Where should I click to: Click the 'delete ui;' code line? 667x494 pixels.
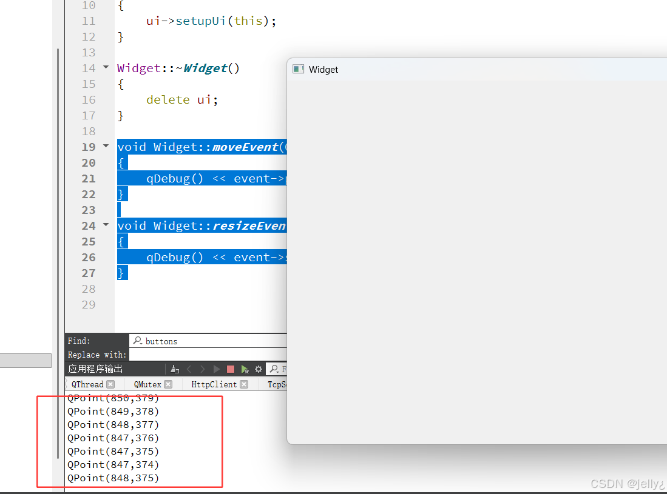(x=182, y=100)
